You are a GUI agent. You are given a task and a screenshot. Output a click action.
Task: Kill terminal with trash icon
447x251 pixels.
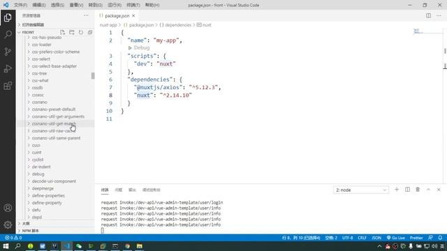pyautogui.click(x=418, y=190)
